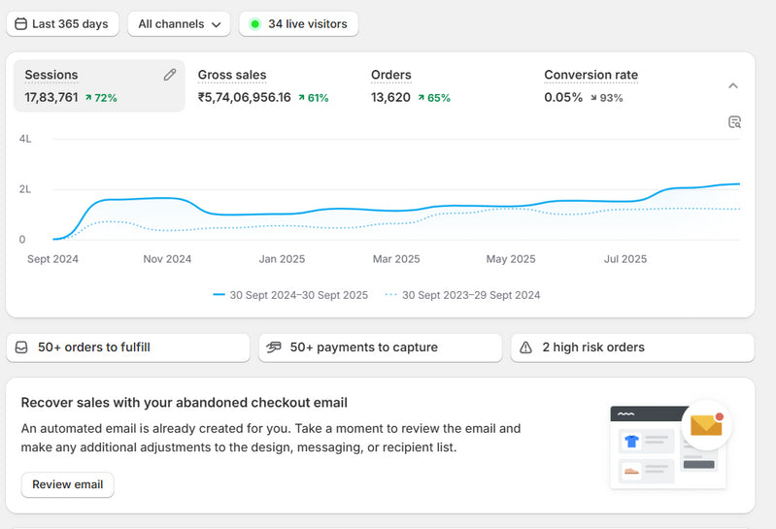The image size is (776, 529).
Task: Click the warning triangle for high risk orders
Action: [526, 347]
